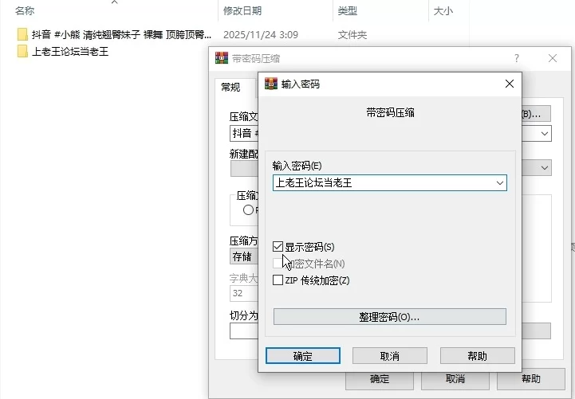Confirm with 确定 in the 输入密码 dialog
The width and height of the screenshot is (575, 399).
[303, 356]
